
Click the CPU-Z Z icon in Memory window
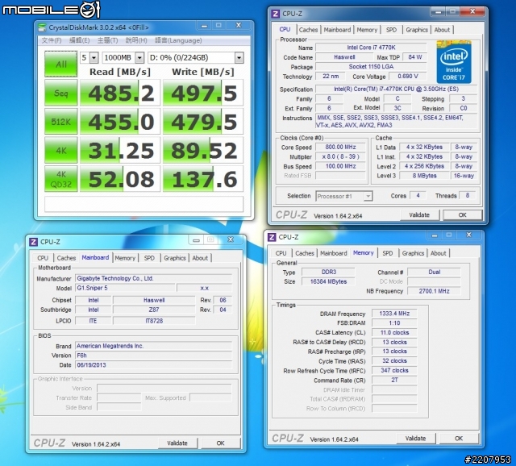[272, 237]
